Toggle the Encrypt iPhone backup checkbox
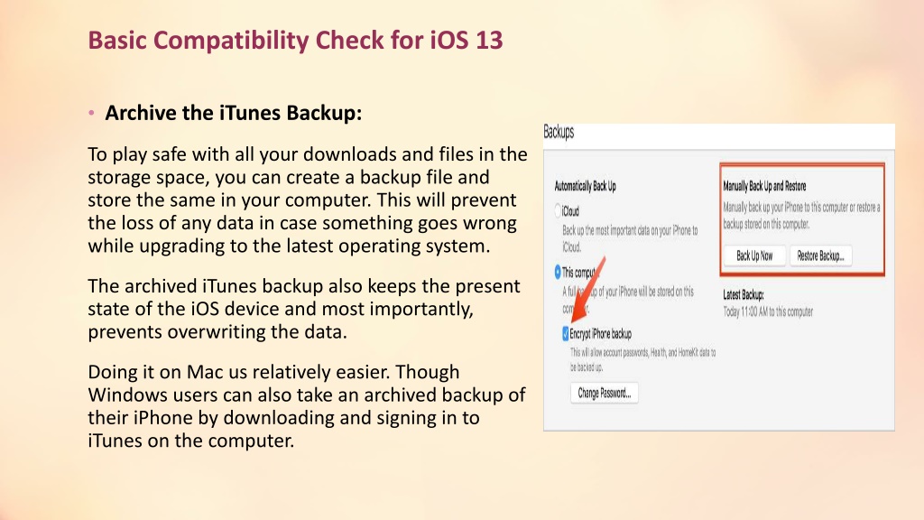The height and width of the screenshot is (520, 924). pos(565,334)
